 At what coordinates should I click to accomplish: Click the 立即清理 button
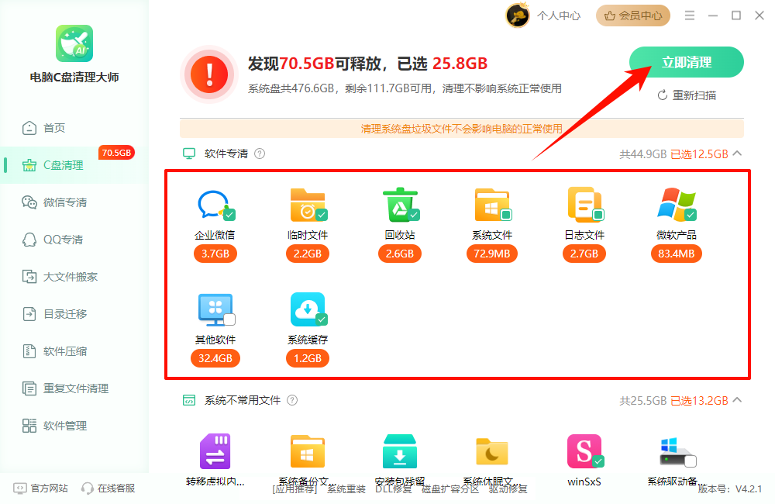(x=686, y=62)
